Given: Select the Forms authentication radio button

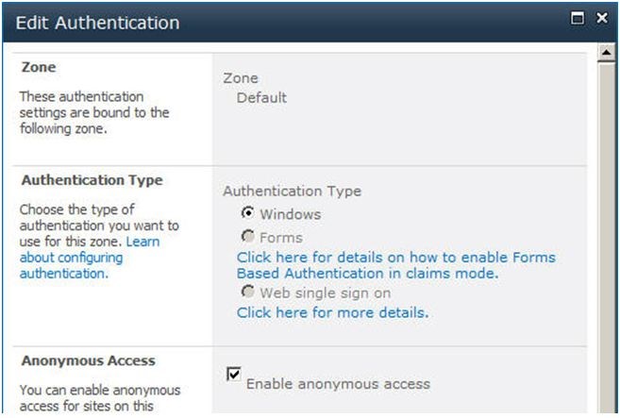Looking at the screenshot, I should (x=248, y=236).
